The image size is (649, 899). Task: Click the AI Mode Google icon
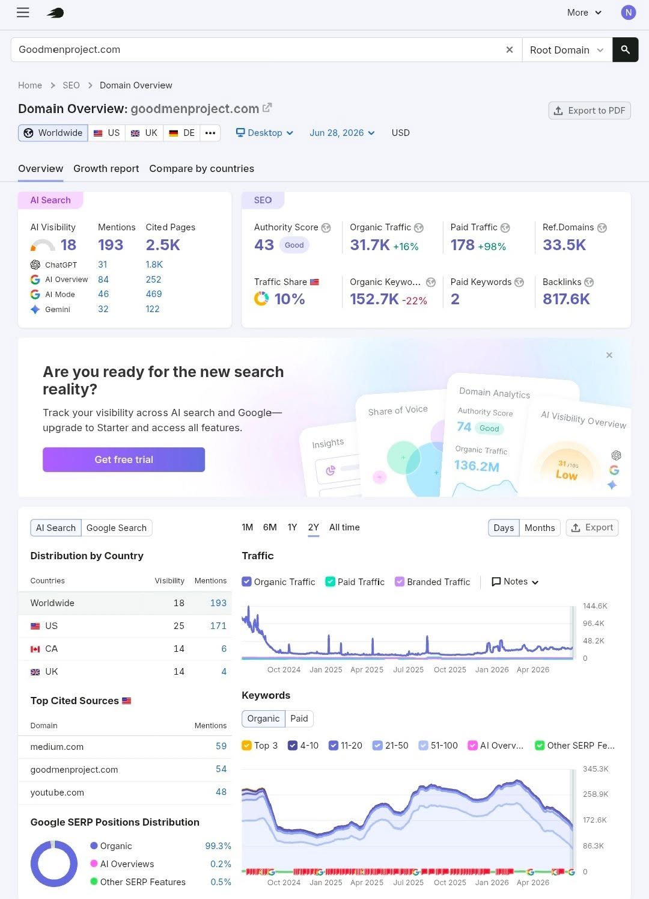[35, 295]
